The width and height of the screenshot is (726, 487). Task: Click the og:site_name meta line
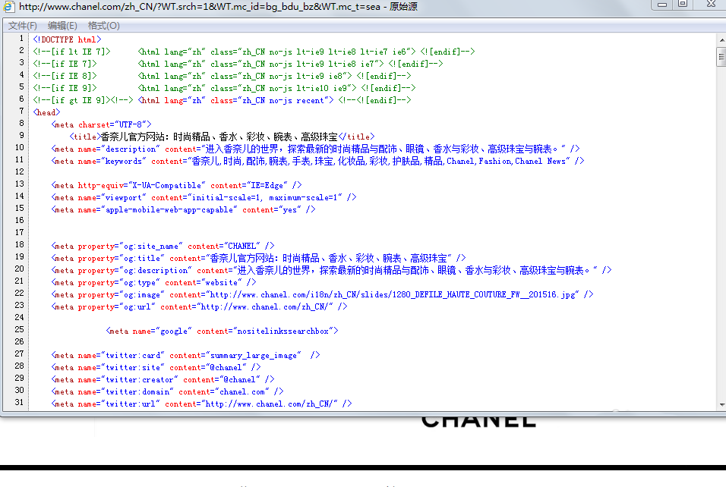click(x=163, y=246)
